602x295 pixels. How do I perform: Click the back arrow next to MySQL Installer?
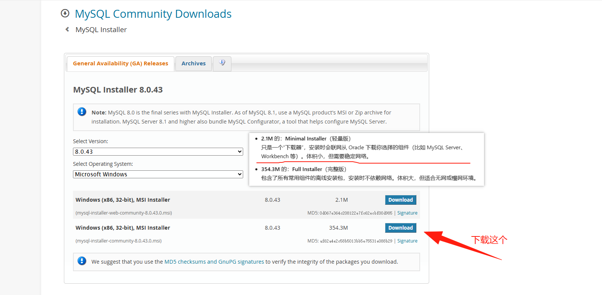click(x=67, y=29)
